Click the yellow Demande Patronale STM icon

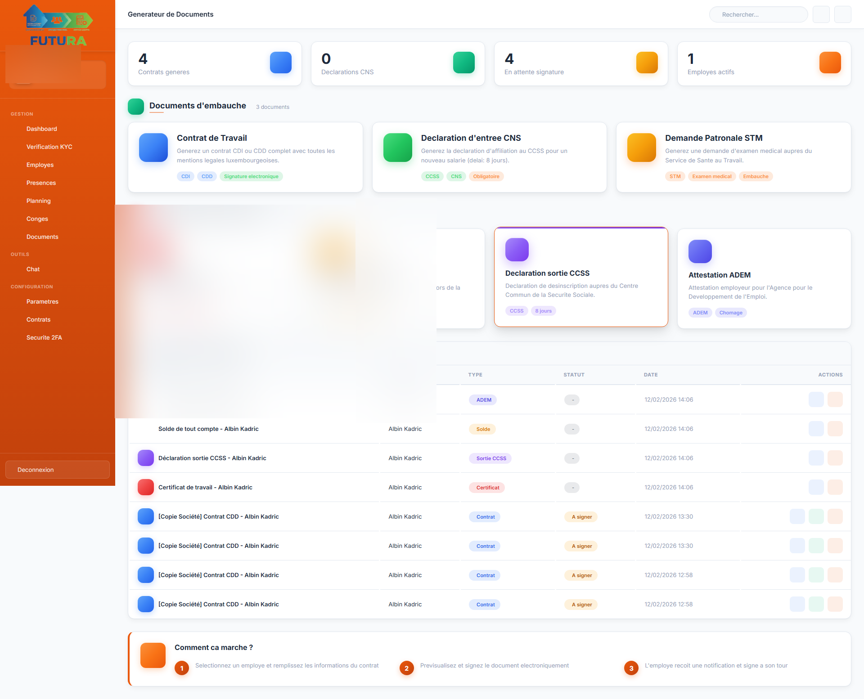pos(642,148)
